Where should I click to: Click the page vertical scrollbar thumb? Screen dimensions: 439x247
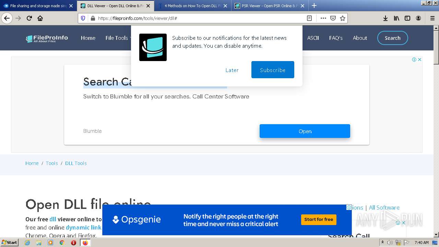(436, 47)
